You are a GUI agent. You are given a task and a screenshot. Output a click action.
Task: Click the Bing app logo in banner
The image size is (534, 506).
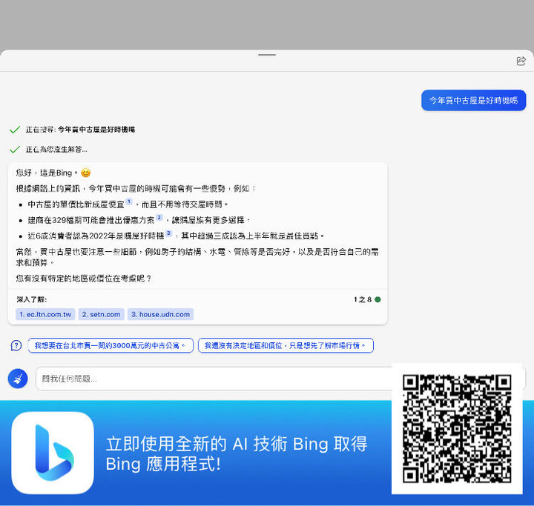coord(53,453)
